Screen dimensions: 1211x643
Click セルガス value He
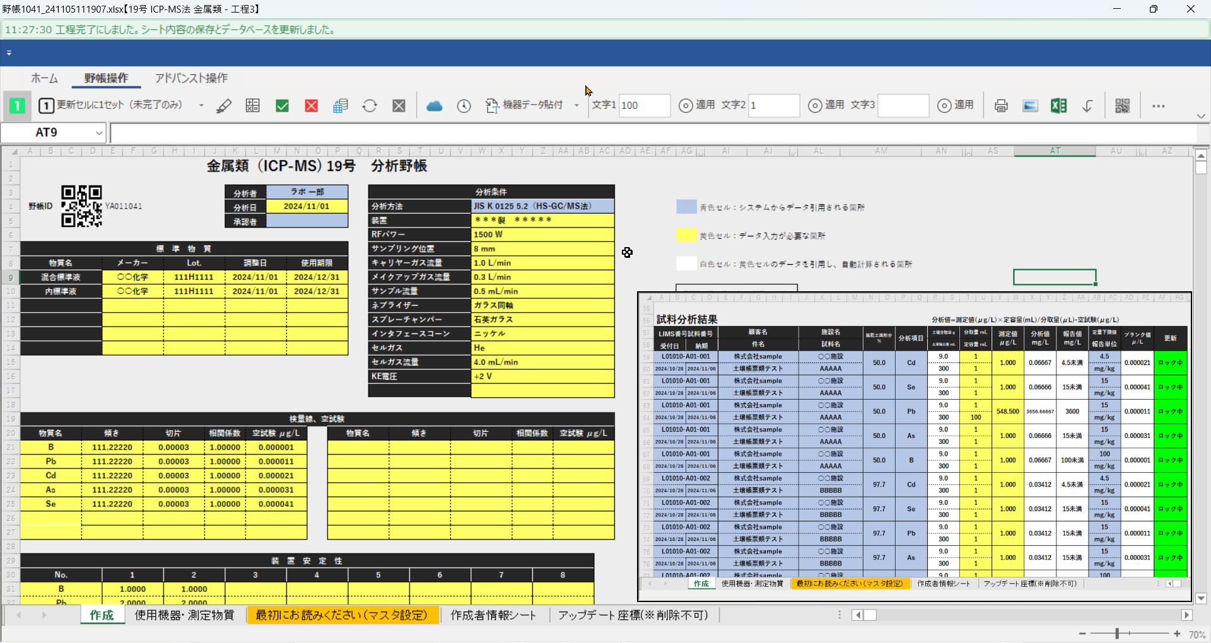coord(542,348)
